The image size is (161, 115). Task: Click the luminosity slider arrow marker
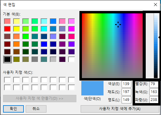click(159, 38)
